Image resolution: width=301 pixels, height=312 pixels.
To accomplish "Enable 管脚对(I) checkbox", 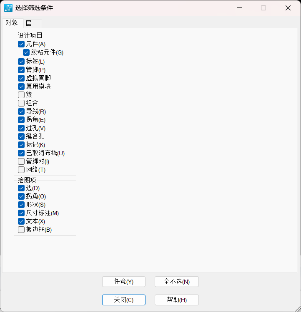I will [21, 161].
